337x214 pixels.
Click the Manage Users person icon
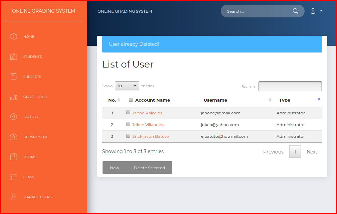pyautogui.click(x=14, y=197)
